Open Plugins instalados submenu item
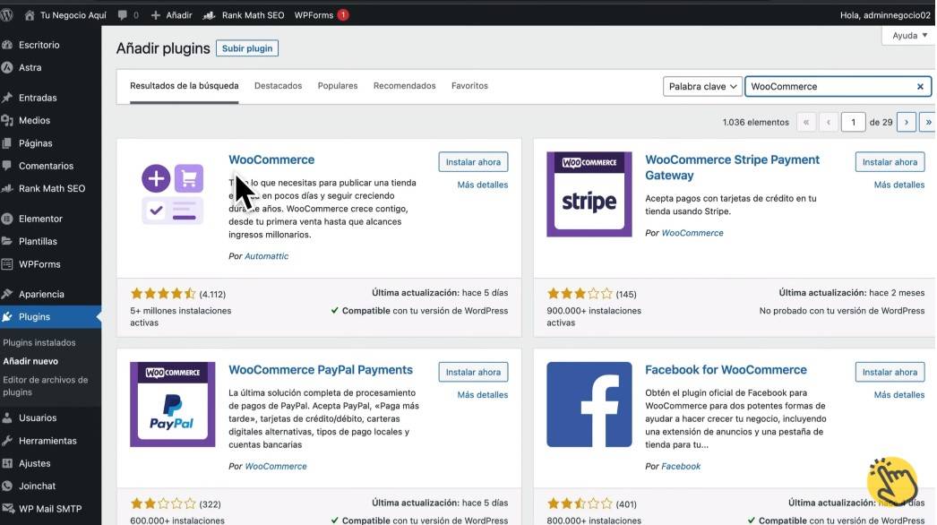This screenshot has height=525, width=937. click(39, 342)
